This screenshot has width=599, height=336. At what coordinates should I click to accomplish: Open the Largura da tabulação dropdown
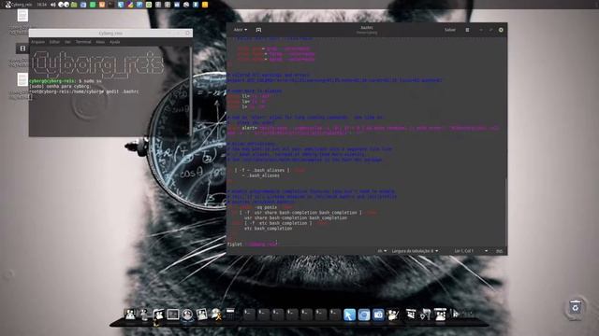point(415,251)
